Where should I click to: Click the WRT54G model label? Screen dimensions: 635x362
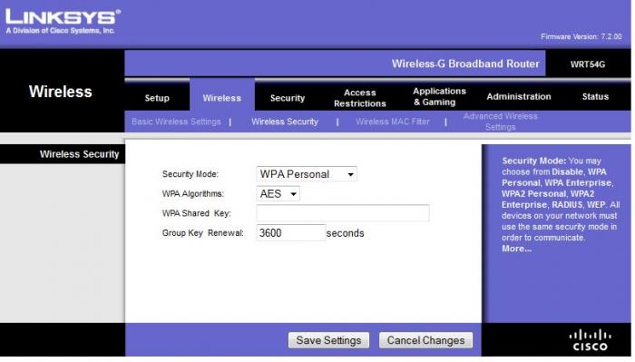click(x=588, y=64)
